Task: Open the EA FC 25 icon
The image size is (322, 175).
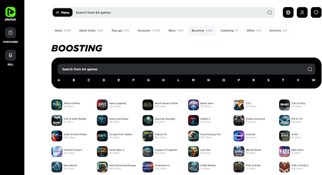Action: [x=284, y=120]
